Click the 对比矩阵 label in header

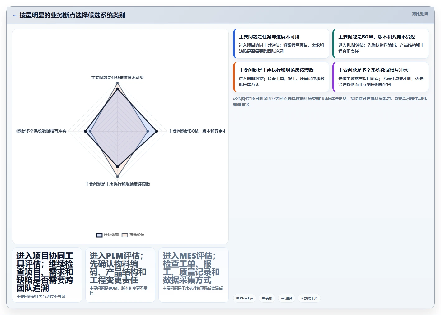420,14
